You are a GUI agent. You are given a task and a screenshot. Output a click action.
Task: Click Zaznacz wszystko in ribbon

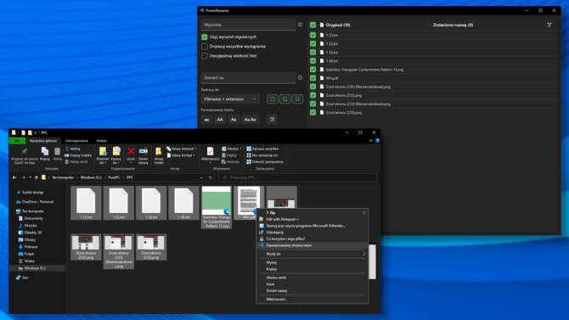point(262,149)
